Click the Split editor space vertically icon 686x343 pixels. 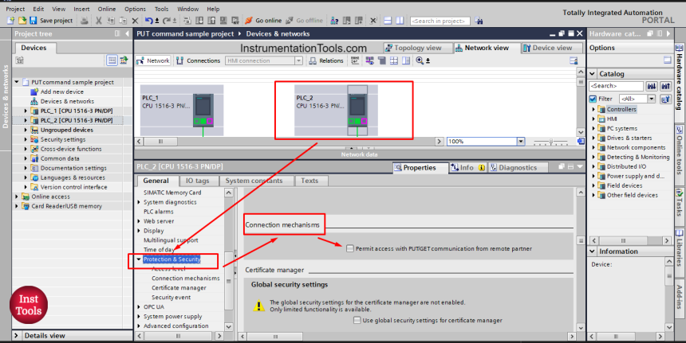point(400,21)
